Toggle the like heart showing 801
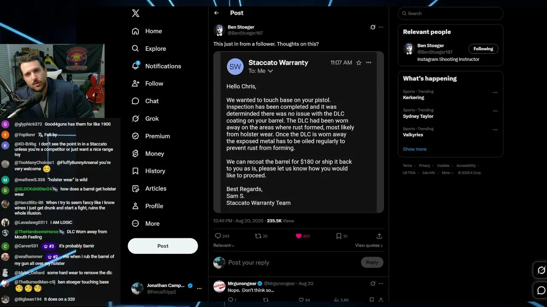The width and height of the screenshot is (547, 307). click(x=303, y=236)
